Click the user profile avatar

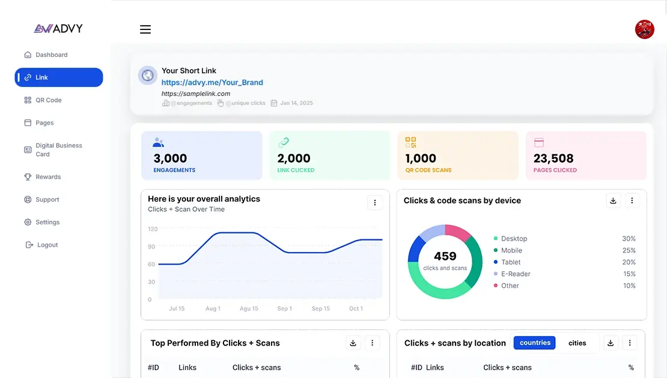(x=644, y=29)
